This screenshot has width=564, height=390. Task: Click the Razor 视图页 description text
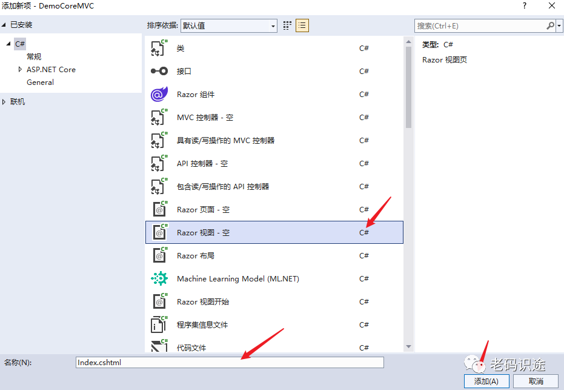[445, 60]
